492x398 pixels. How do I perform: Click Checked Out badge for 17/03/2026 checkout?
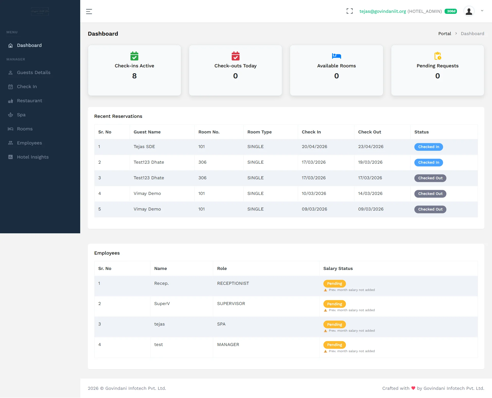[430, 178]
